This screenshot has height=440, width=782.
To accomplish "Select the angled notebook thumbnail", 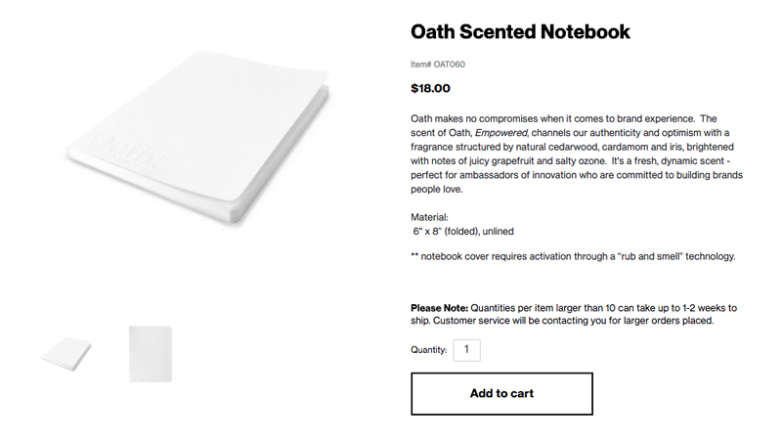I will pyautogui.click(x=66, y=354).
